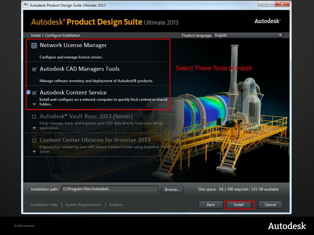Click the 'Autodesk Content Service' title

(x=73, y=92)
